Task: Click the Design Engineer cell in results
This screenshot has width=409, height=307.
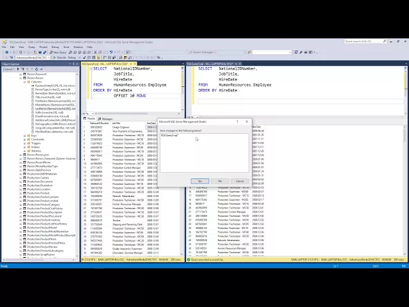Action: tap(121, 127)
